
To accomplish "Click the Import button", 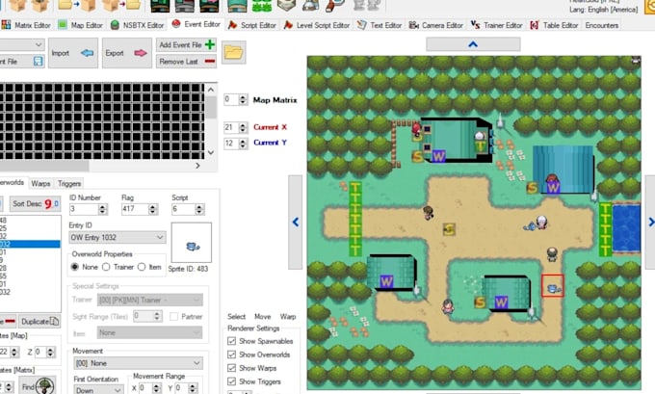I will click(x=72, y=53).
